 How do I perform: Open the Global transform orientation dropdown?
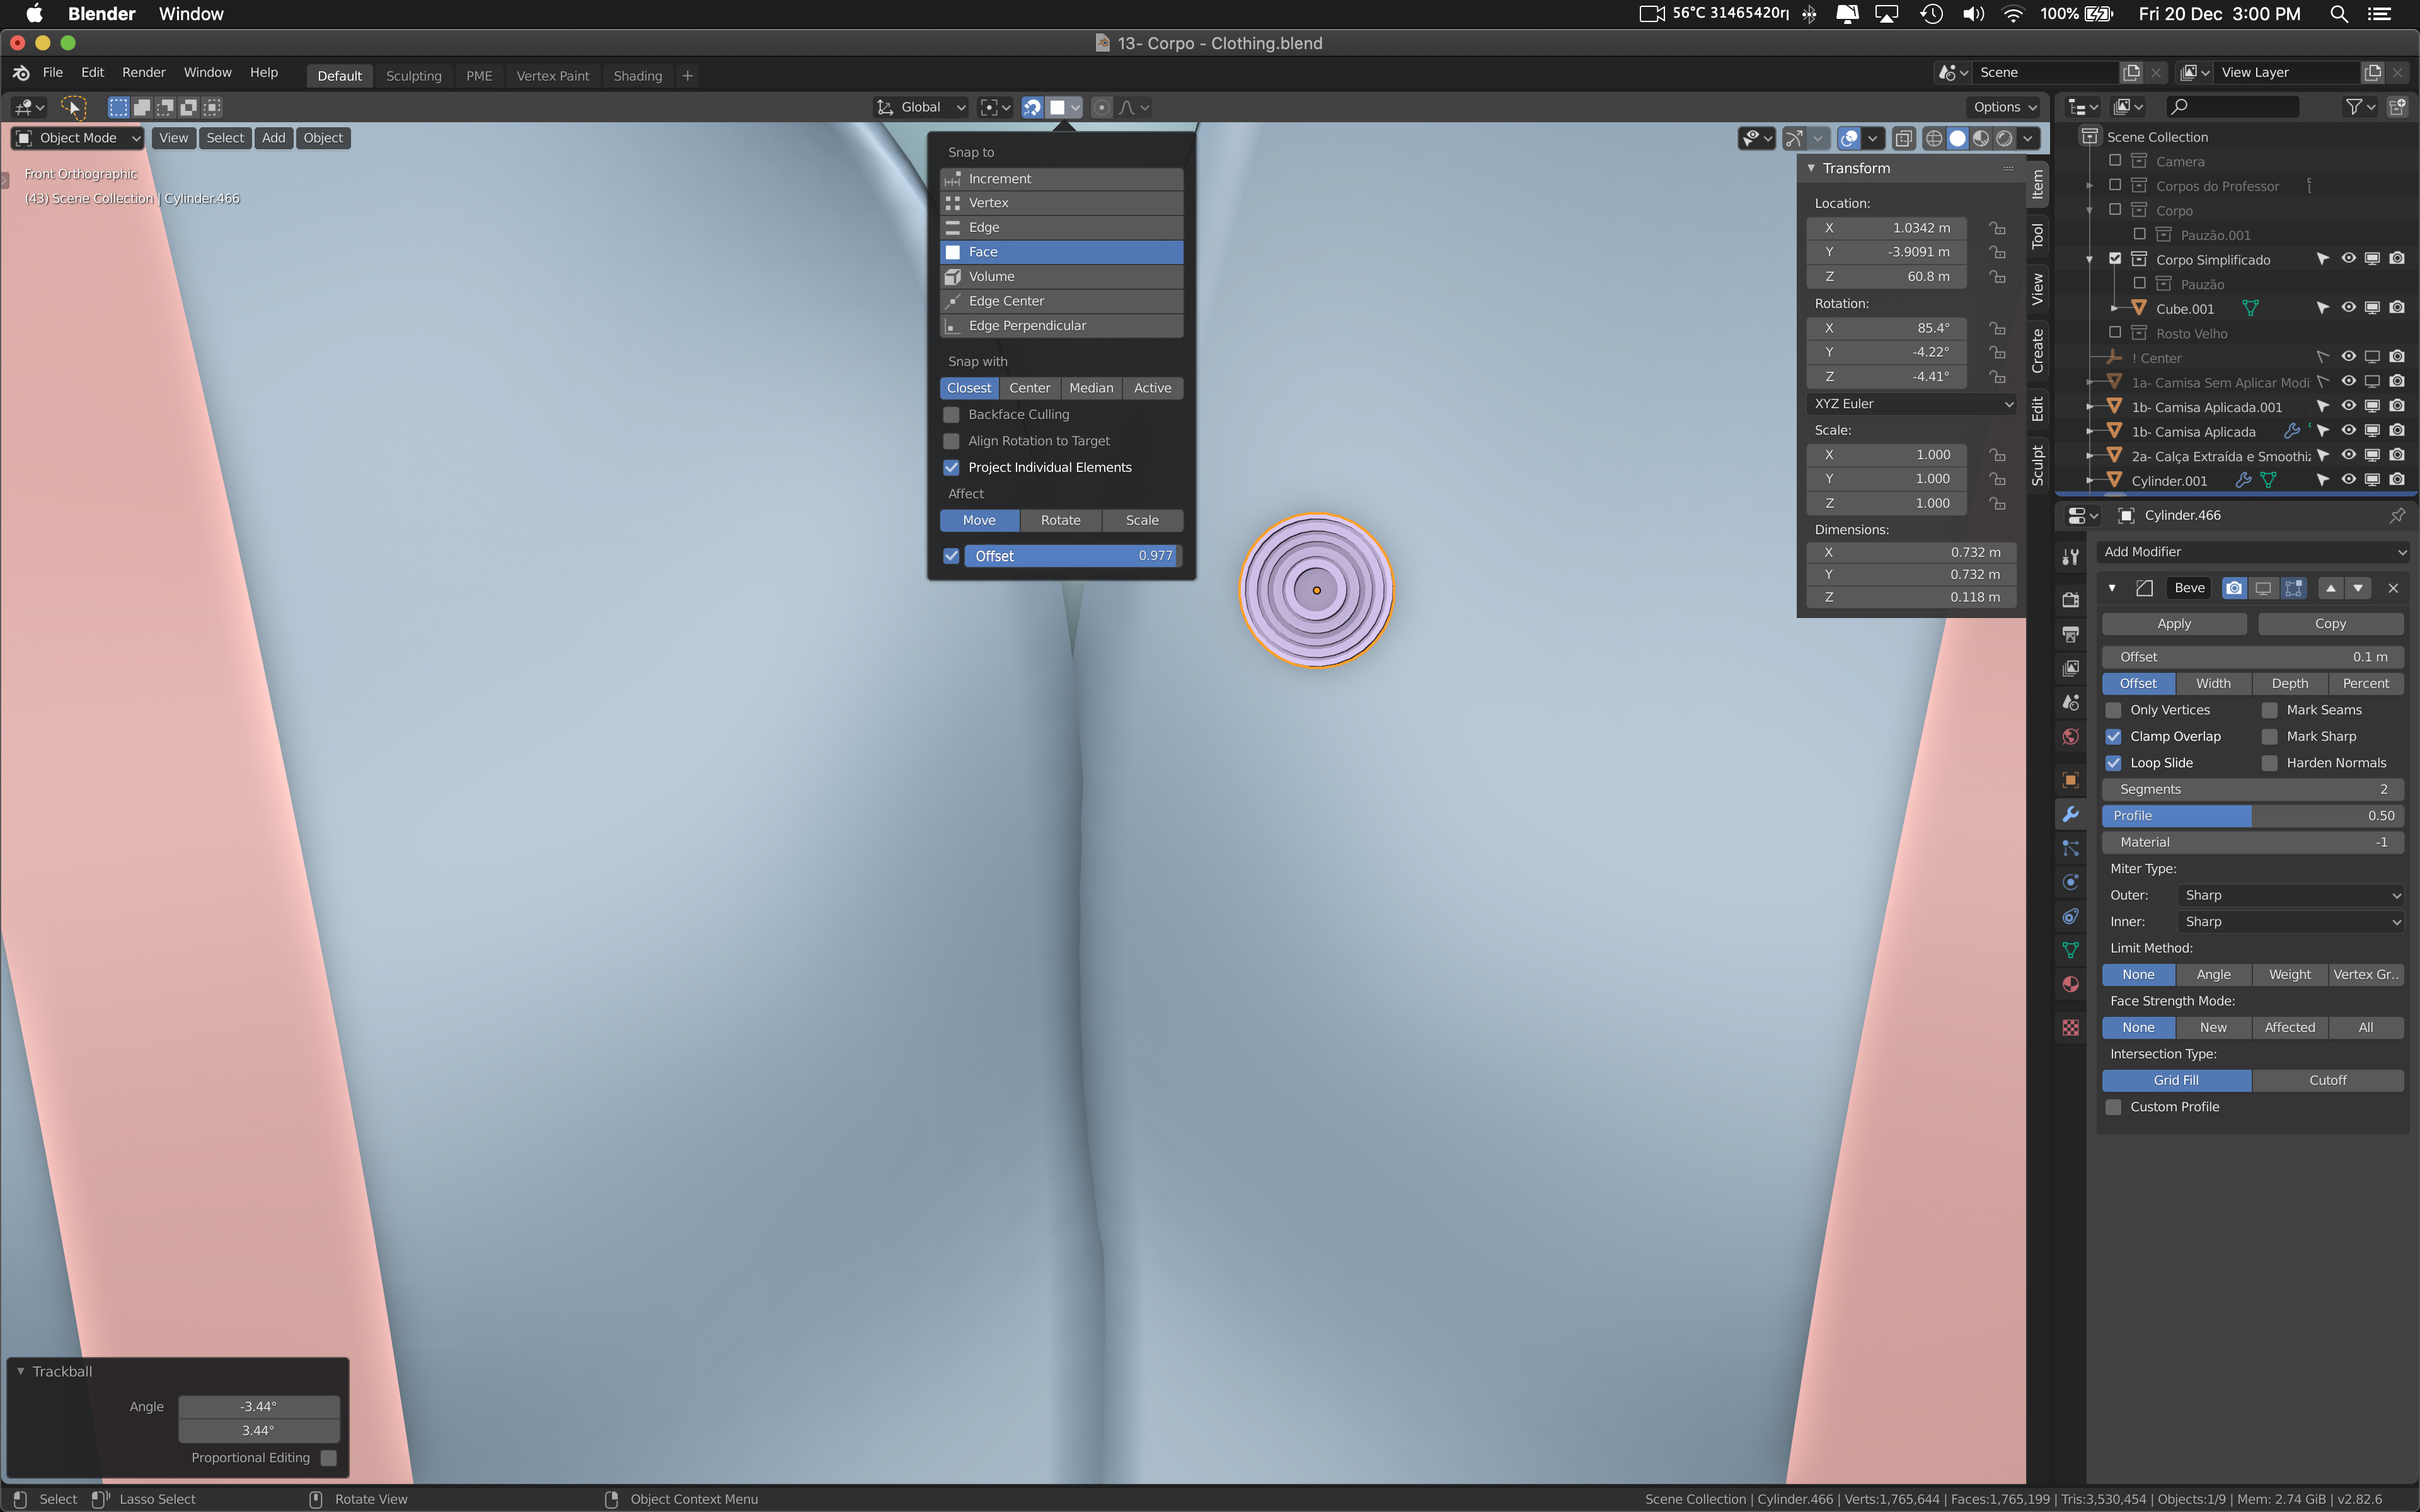pos(921,107)
